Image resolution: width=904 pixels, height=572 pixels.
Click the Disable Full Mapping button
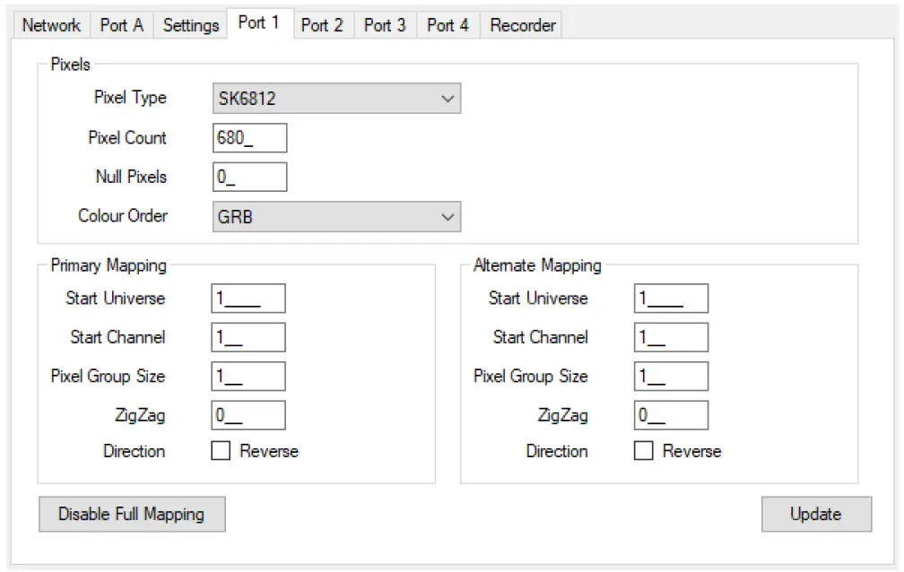(131, 514)
